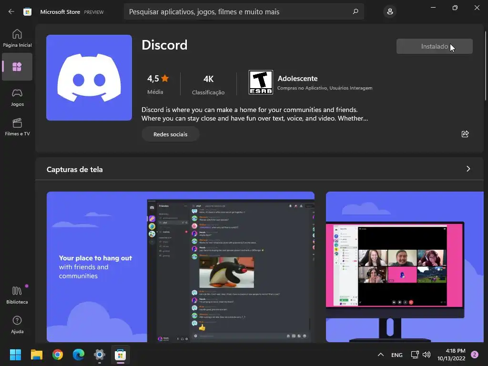Open File Explorer from taskbar

coord(36,355)
